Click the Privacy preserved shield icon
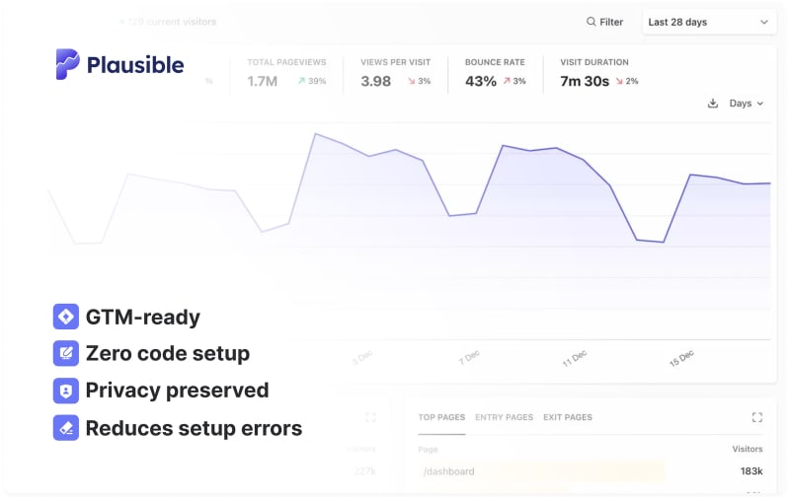 point(66,390)
